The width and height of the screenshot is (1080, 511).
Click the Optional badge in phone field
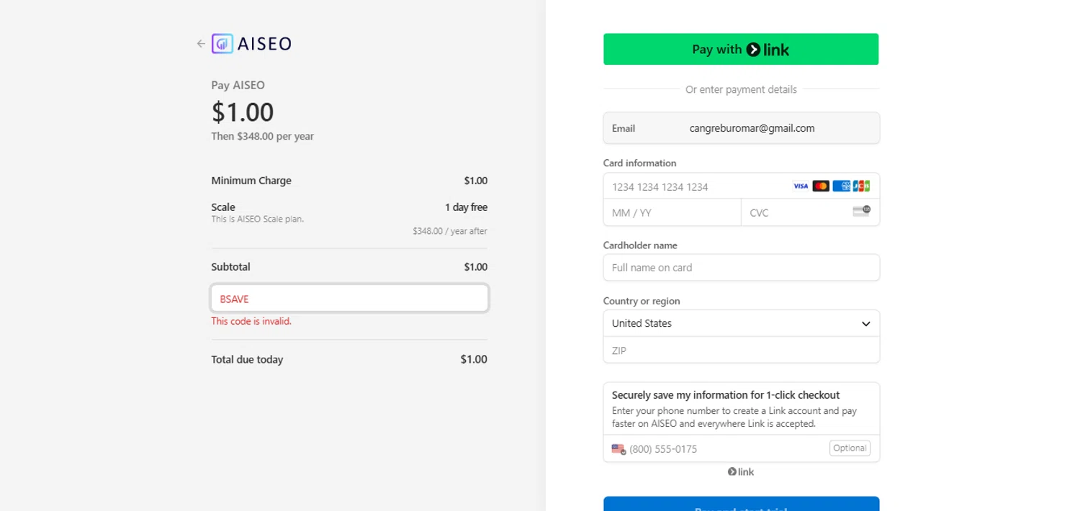[850, 448]
